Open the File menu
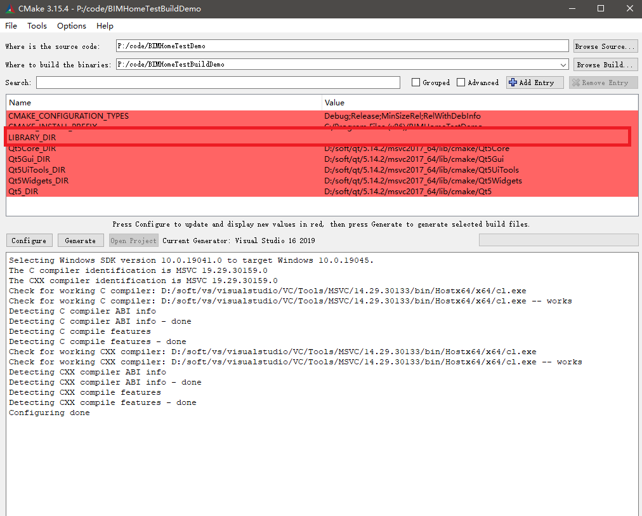The image size is (642, 516). coord(11,26)
